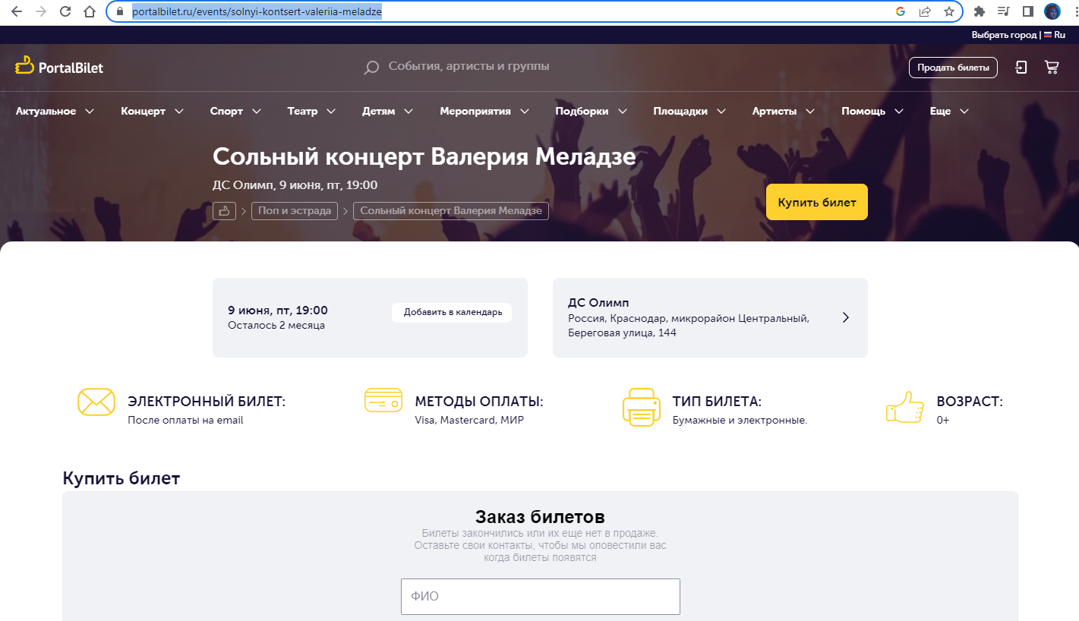Open the browser side panel
Screen dimensions: 1079x621
1028,11
